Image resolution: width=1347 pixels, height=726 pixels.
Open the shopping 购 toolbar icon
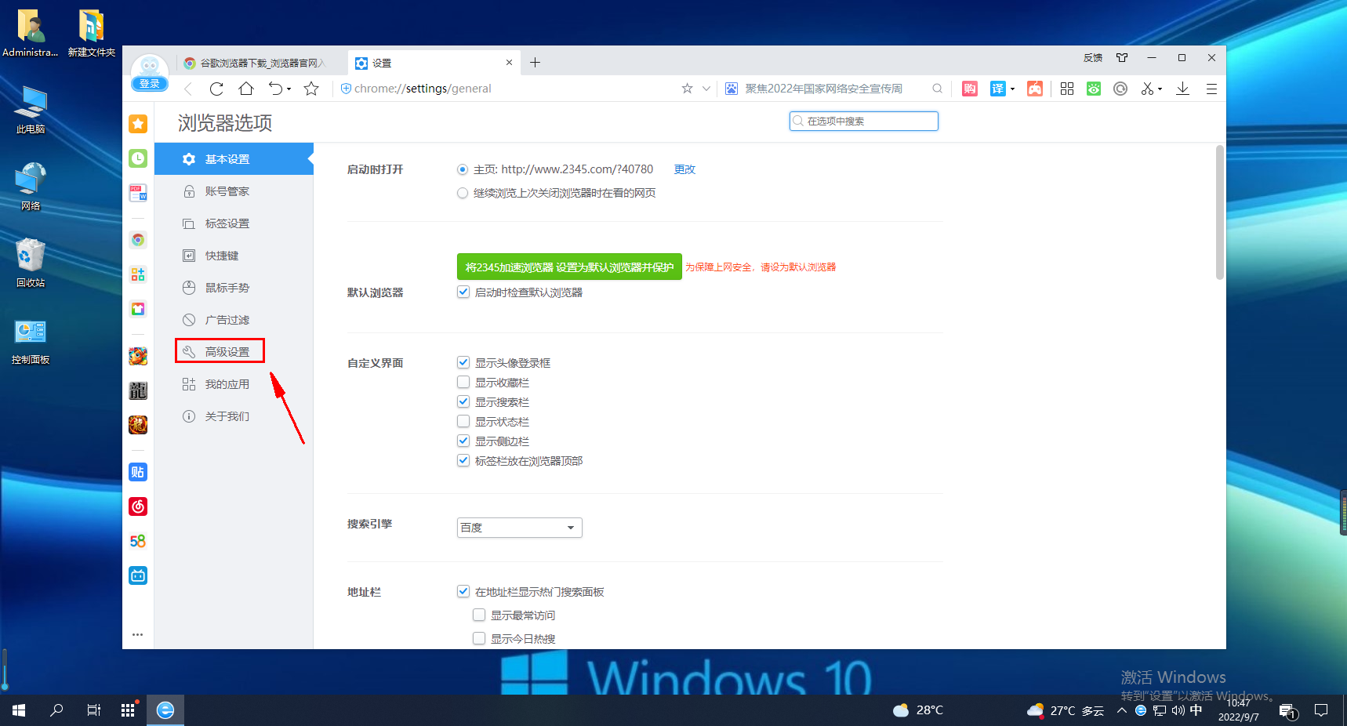[970, 89]
